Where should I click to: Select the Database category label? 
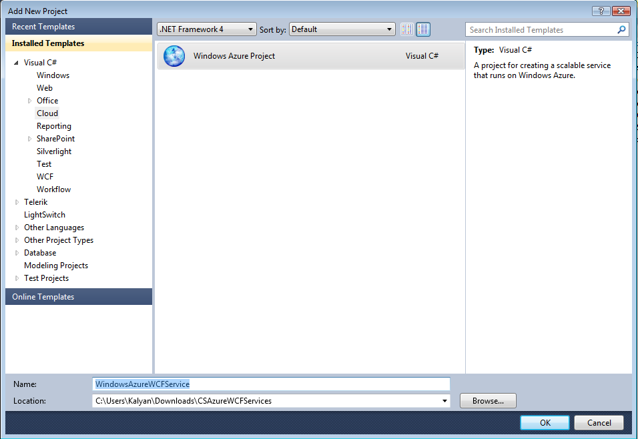40,253
